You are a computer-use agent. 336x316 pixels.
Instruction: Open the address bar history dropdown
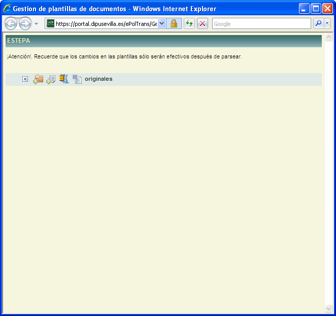pos(162,24)
